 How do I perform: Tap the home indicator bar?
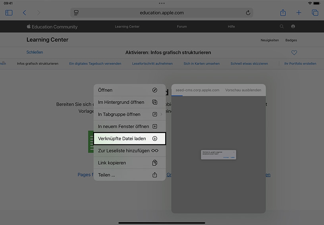pos(162,223)
